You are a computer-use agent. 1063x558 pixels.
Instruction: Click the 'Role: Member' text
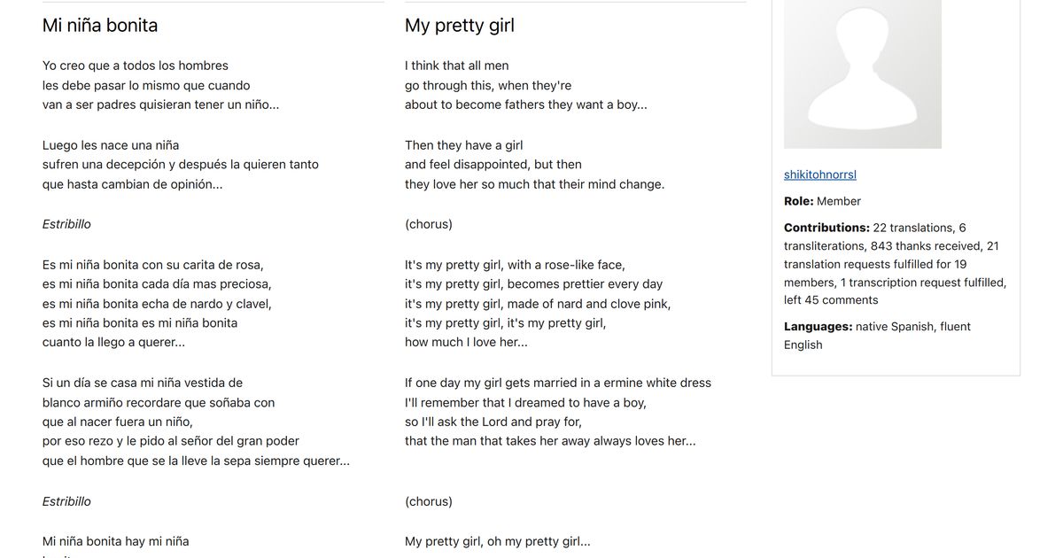(x=822, y=201)
